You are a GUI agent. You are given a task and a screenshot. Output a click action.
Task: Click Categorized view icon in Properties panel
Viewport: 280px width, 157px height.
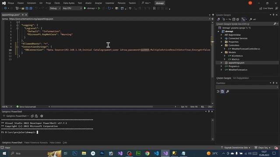point(218,91)
